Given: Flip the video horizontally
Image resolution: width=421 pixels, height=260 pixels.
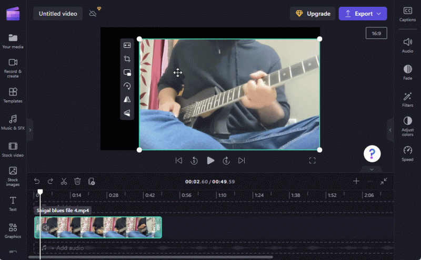Looking at the screenshot, I should pyautogui.click(x=127, y=99).
